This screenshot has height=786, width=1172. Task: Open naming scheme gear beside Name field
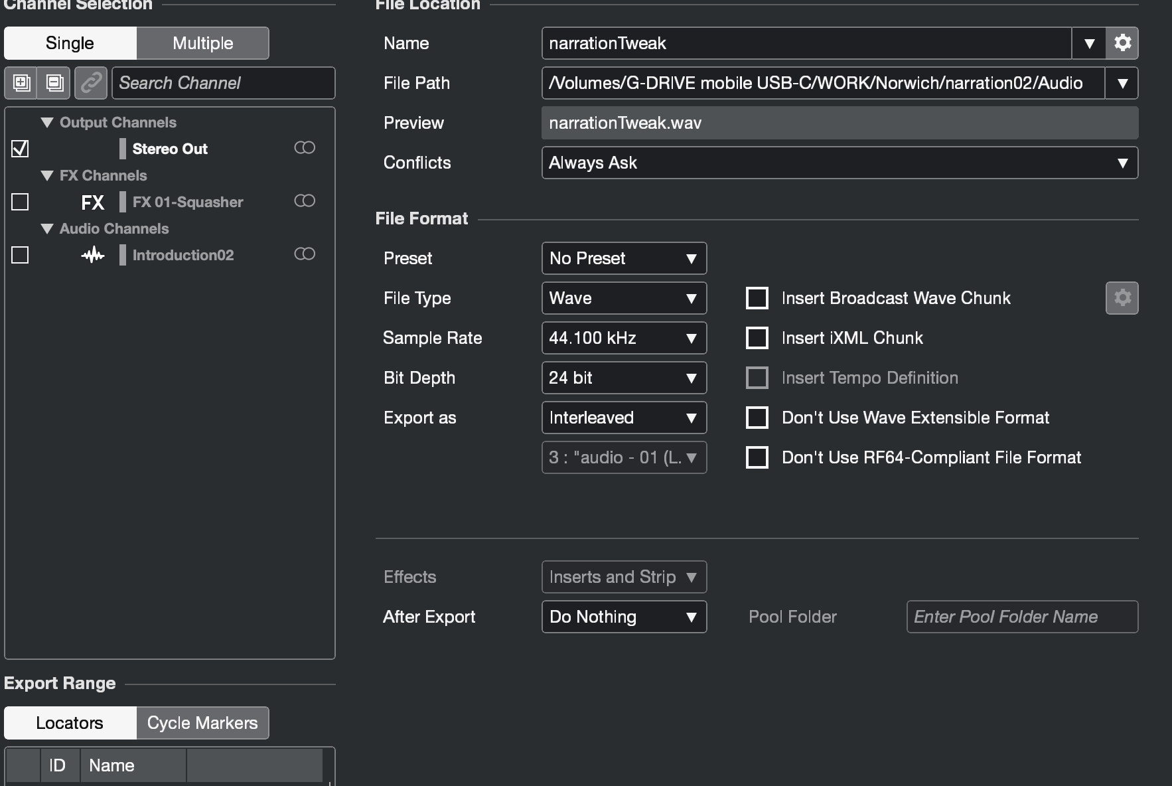tap(1122, 43)
